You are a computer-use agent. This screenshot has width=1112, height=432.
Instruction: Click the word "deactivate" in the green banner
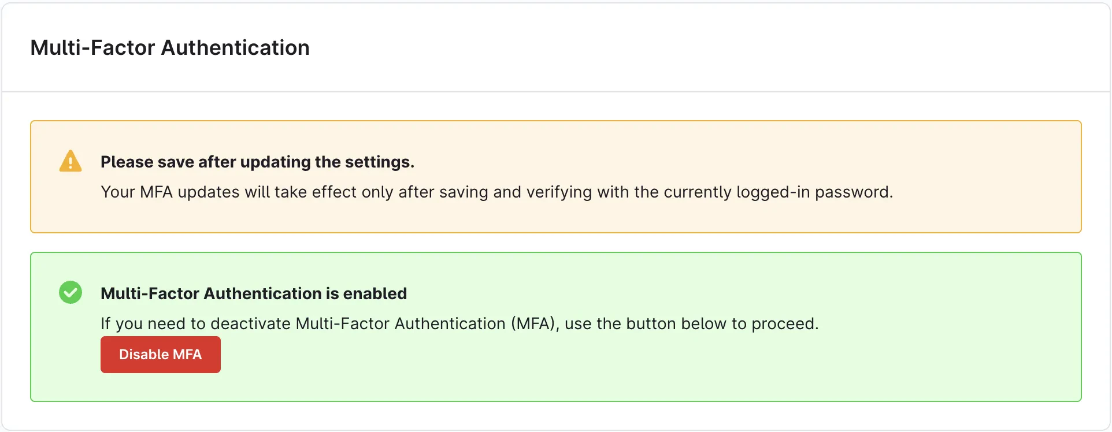[250, 323]
